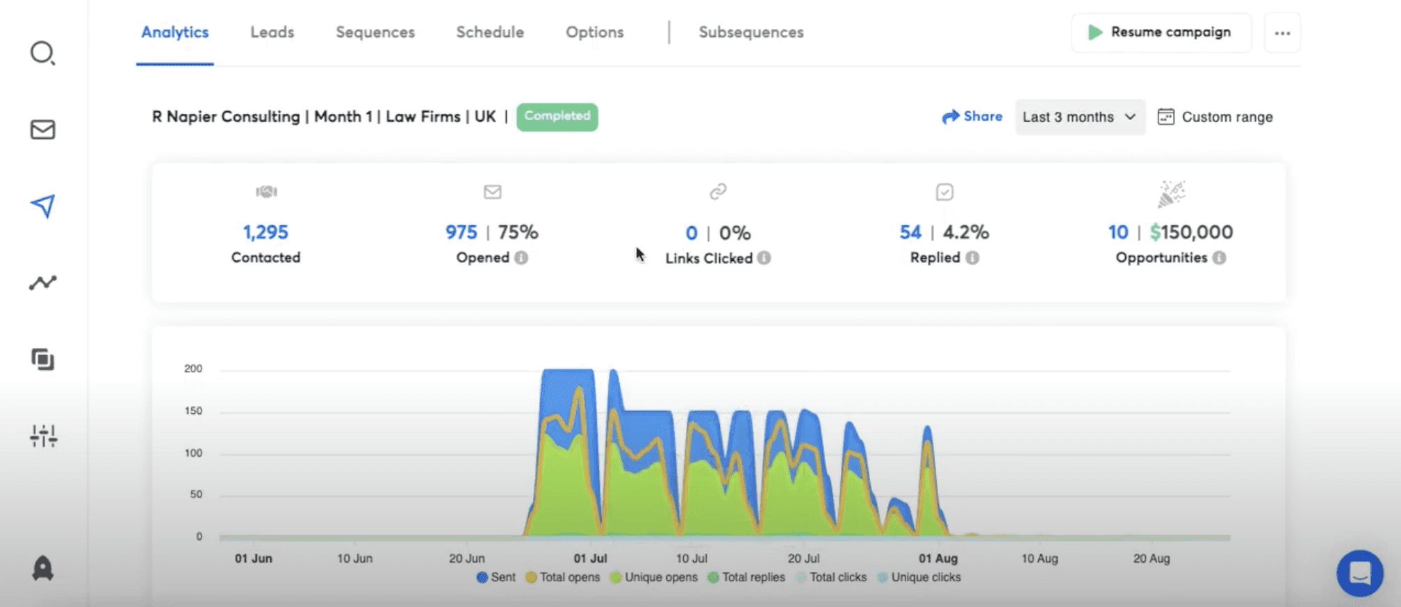The width and height of the screenshot is (1401, 607).
Task: Click the Share arrow icon
Action: click(x=950, y=117)
